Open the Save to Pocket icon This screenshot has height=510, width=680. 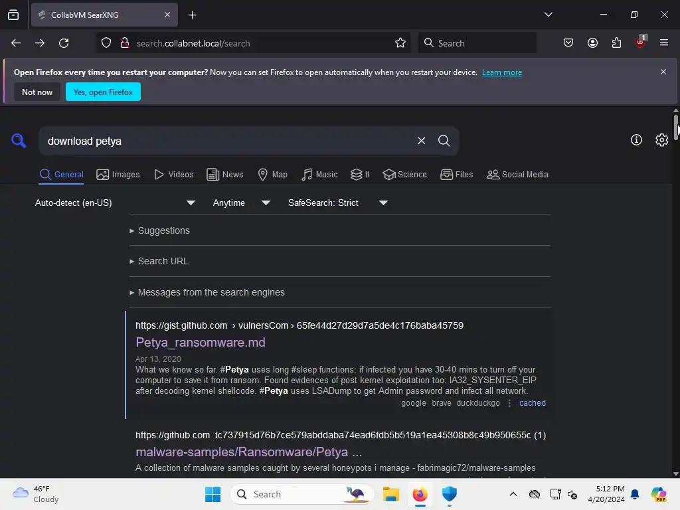(568, 43)
